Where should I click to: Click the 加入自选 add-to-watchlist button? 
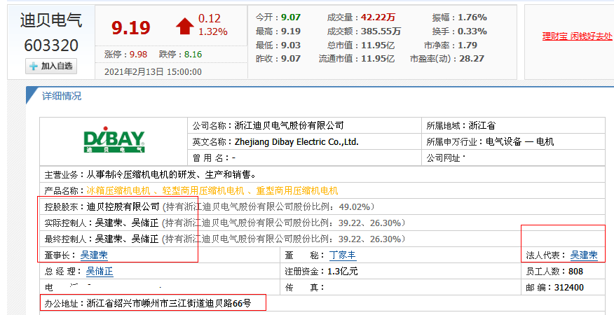(x=51, y=66)
